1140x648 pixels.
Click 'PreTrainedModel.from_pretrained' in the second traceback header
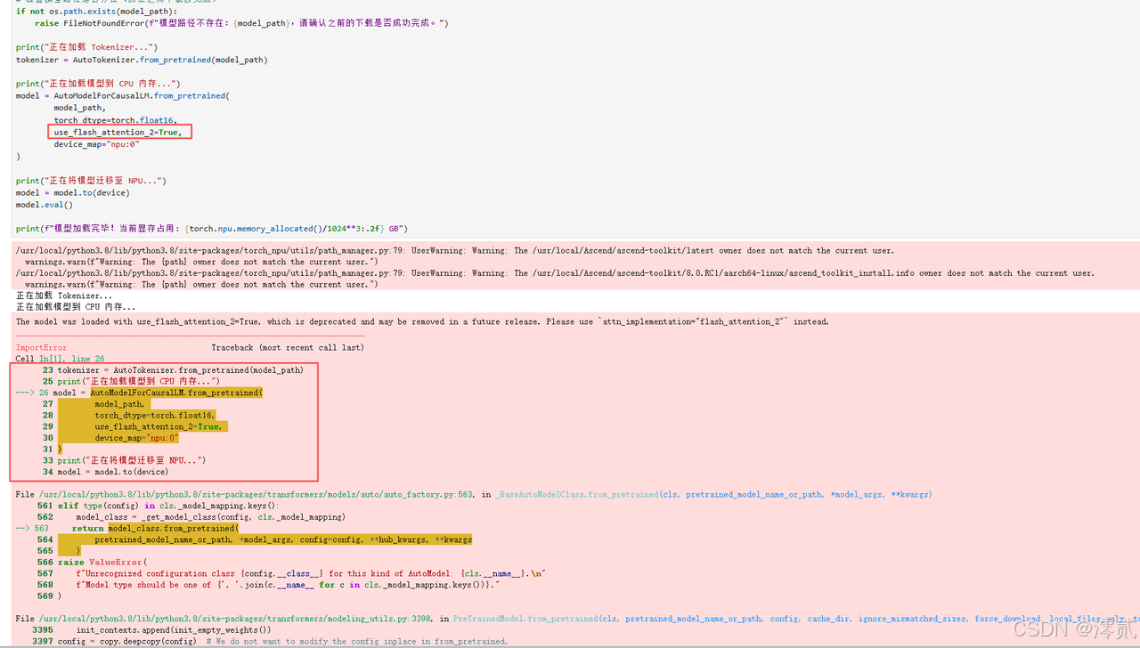525,619
